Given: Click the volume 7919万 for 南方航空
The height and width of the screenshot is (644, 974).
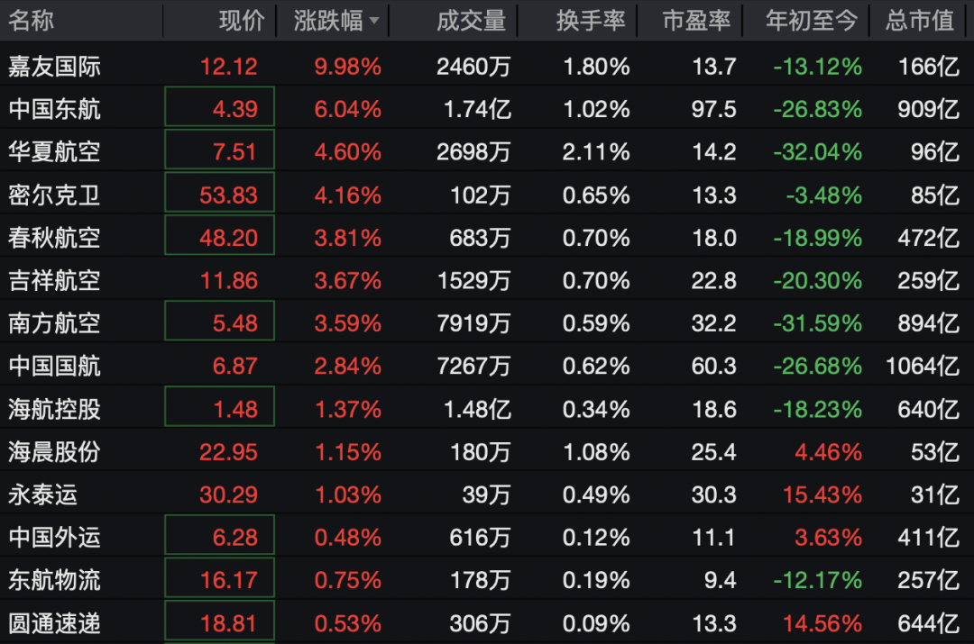Looking at the screenshot, I should 474,323.
